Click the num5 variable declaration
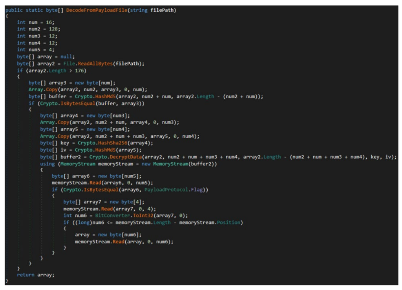 pyautogui.click(x=33, y=50)
